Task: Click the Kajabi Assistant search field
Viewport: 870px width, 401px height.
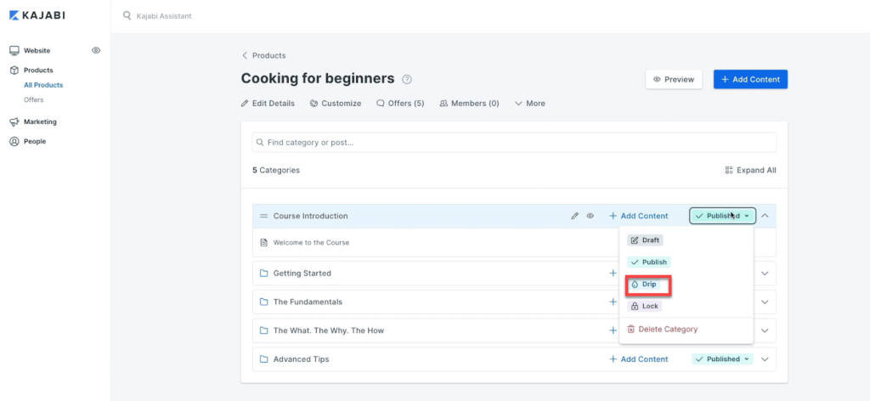Action: (x=164, y=16)
